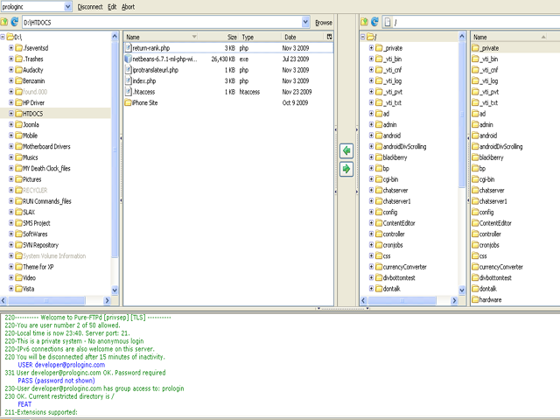The width and height of the screenshot is (560, 420).
Task: Select the iPhone Site folder icon
Action: pos(129,102)
